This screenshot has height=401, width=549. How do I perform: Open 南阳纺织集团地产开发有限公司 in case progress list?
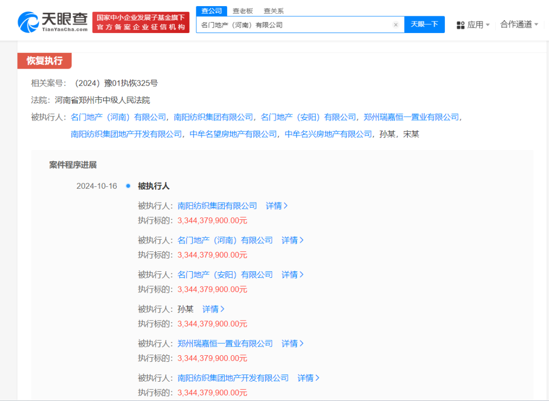[233, 378]
